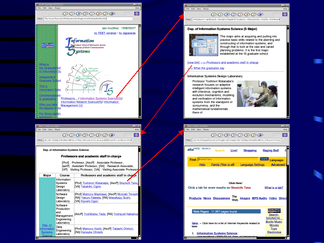The height and width of the screenshot is (243, 324).
Task: Open the File menu in the top-left browser
Action: (x=39, y=8)
